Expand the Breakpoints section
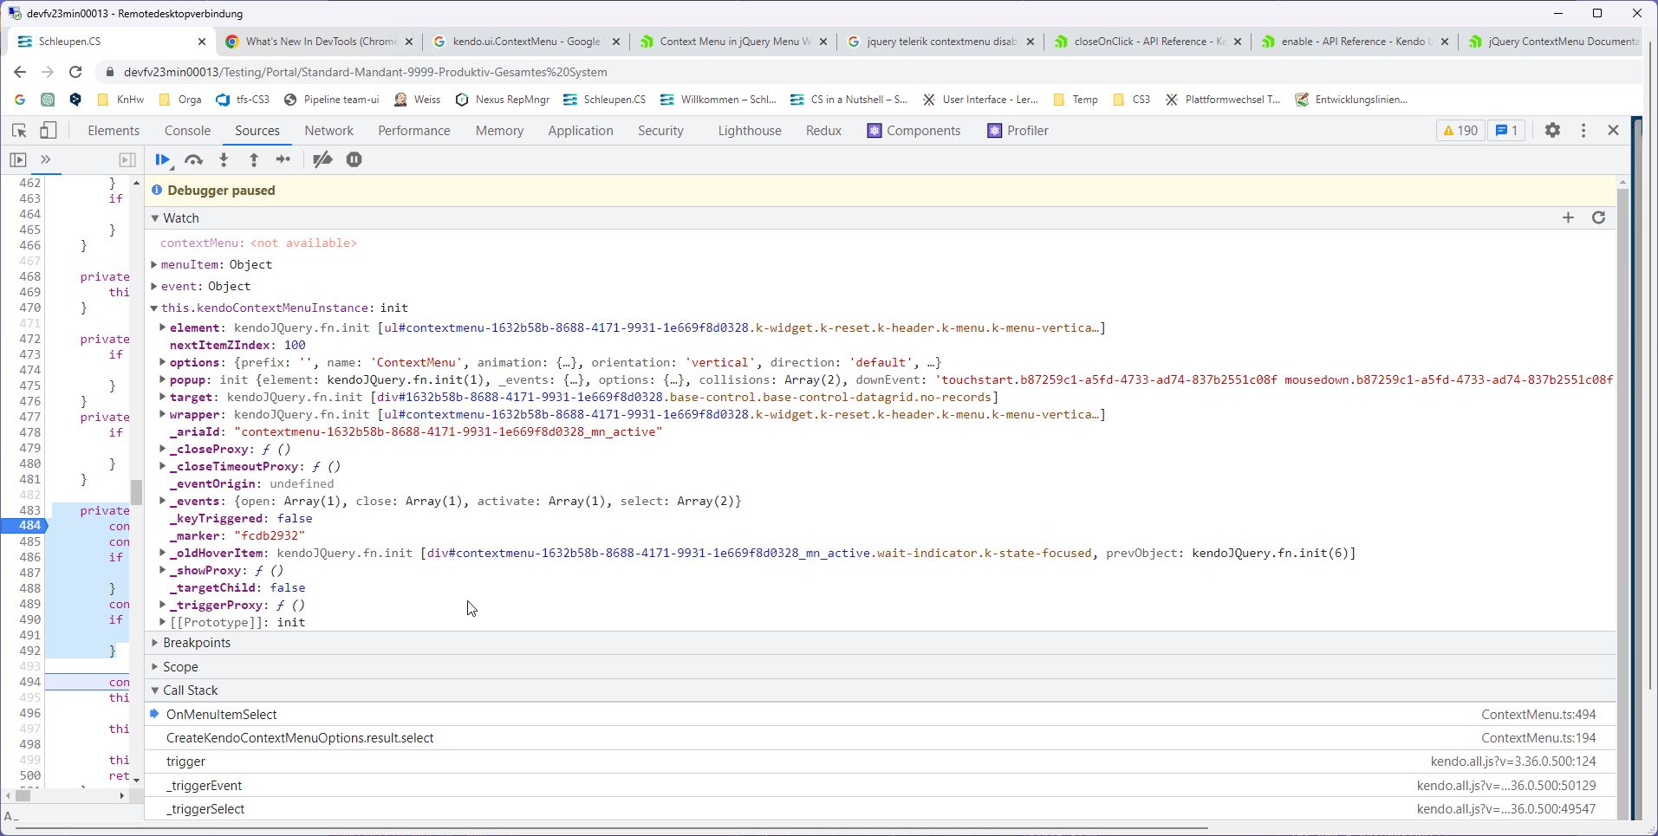Viewport: 1658px width, 836px height. click(196, 643)
